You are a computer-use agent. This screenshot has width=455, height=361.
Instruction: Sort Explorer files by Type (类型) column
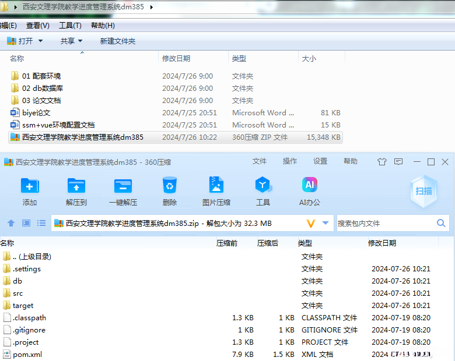tap(239, 59)
